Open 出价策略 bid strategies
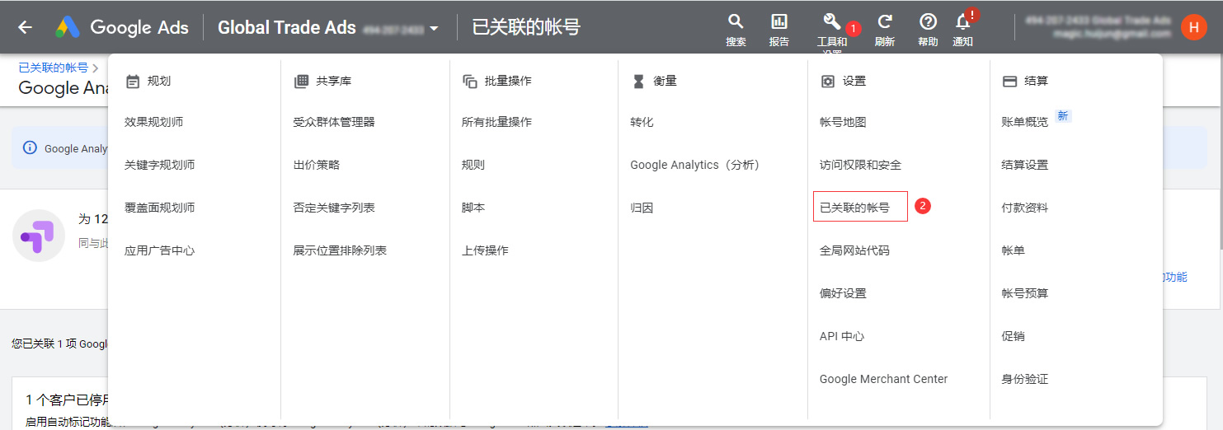The image size is (1223, 430). [x=317, y=165]
